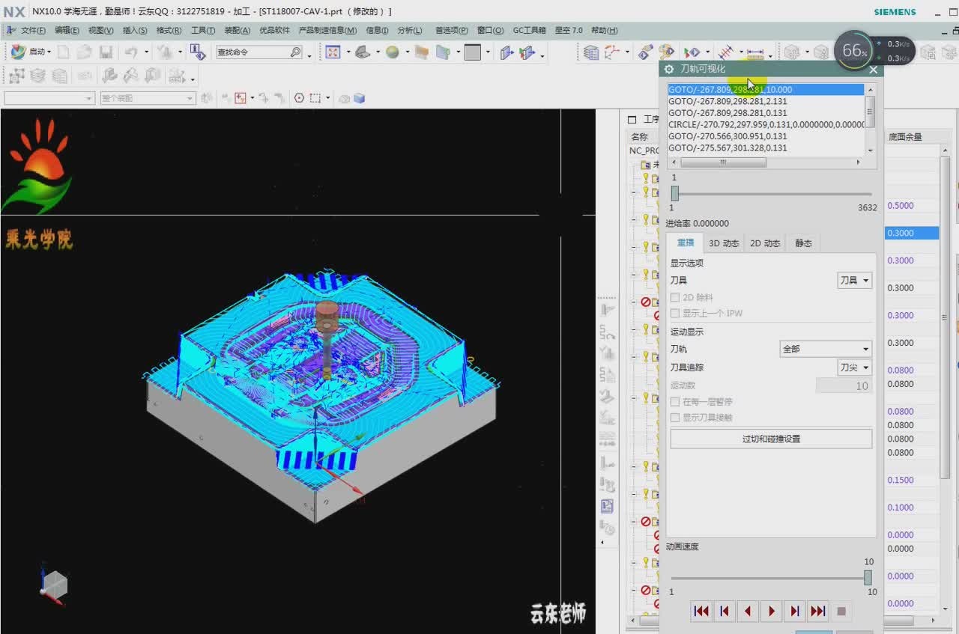Click the Operation Navigator list icon in toolbar
This screenshot has width=959, height=634.
click(x=591, y=52)
